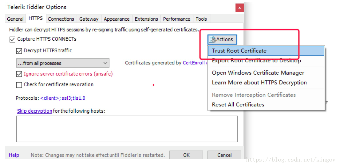Click the protocols link '<client>; ssl3;tls1.0'
The width and height of the screenshot is (339, 166).
[x=63, y=98]
